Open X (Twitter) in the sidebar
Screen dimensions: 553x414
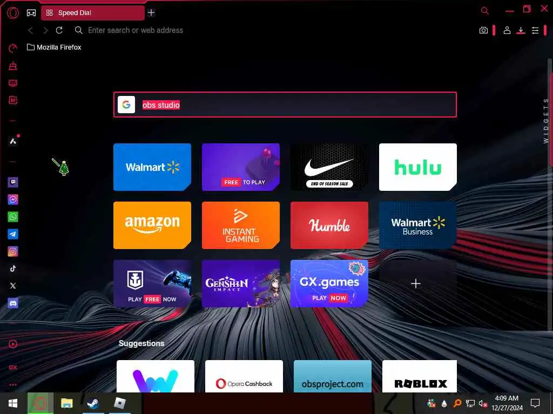coord(13,286)
